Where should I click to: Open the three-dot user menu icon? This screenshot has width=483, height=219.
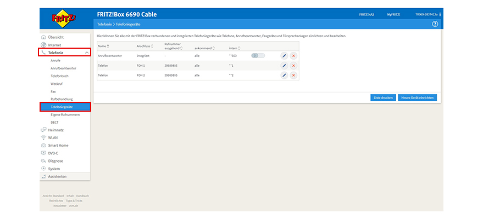click(x=440, y=14)
